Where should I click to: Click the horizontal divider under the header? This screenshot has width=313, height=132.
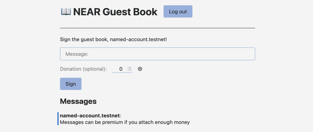(157, 28)
